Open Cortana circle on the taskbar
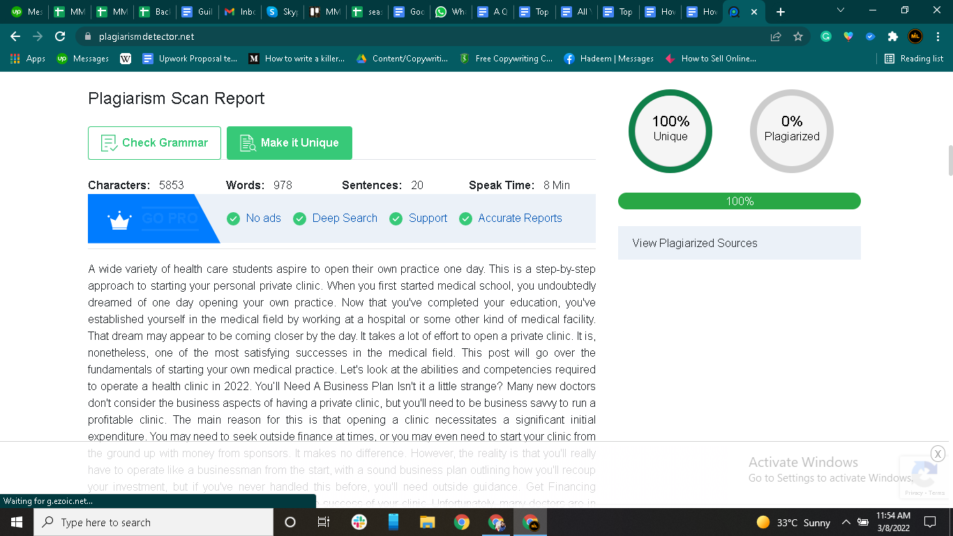 click(290, 522)
